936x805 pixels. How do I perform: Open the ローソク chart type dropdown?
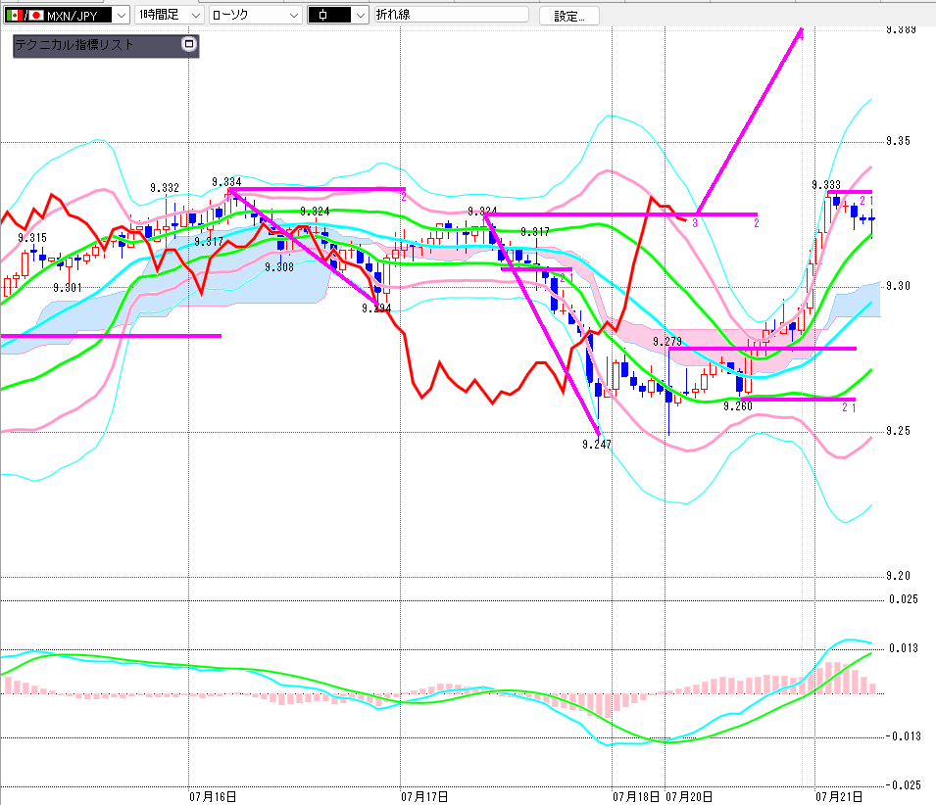coord(294,16)
